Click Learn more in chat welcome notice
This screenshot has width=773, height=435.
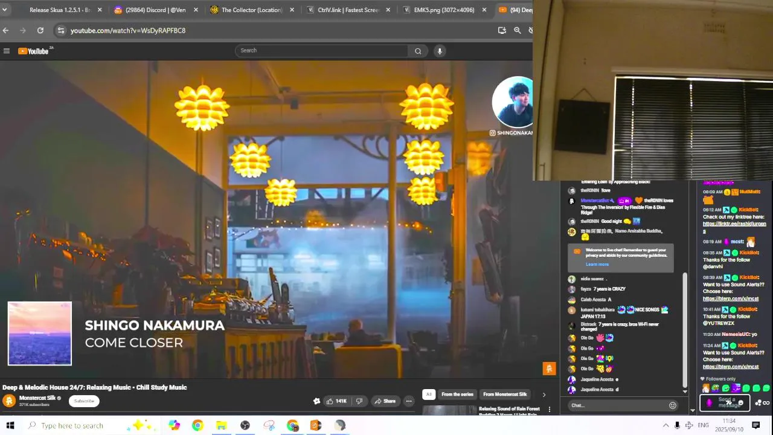click(597, 265)
